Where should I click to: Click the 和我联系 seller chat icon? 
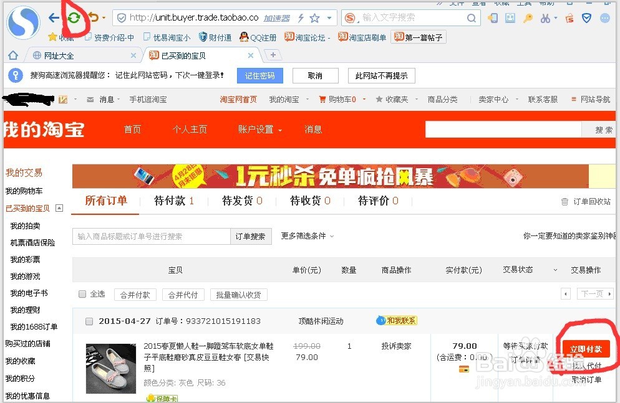(x=397, y=321)
